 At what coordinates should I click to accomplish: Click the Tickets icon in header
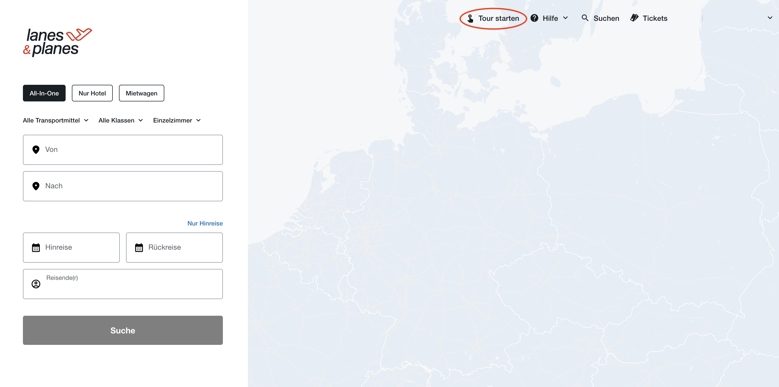click(x=634, y=18)
